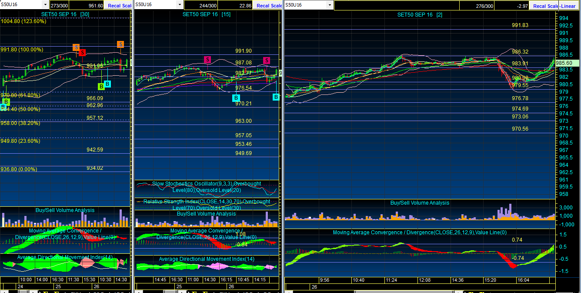Open the symbol dropdown of the [30] chart
This screenshot has height=293, width=581.
coord(46,4)
